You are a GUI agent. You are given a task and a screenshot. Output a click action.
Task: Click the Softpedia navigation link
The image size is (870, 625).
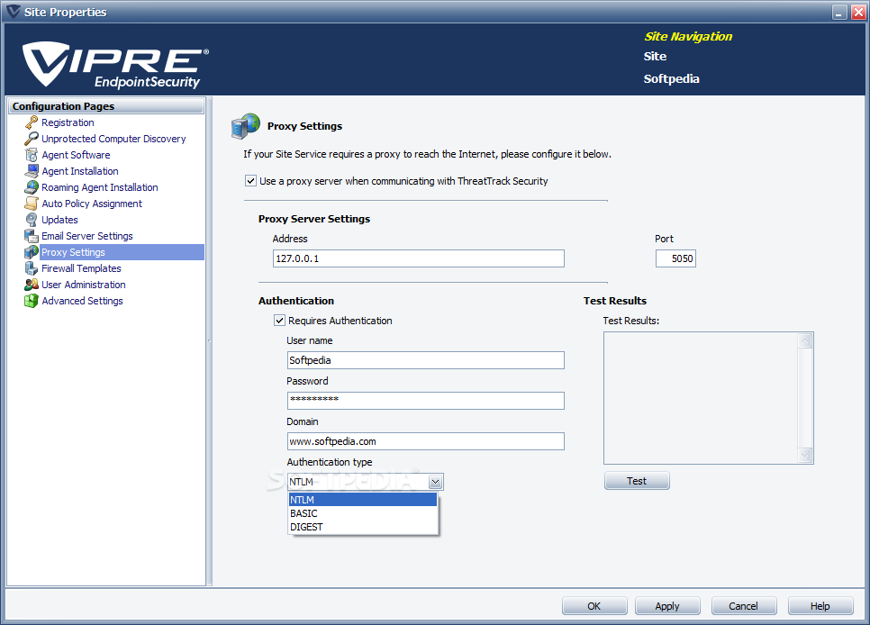pos(671,79)
